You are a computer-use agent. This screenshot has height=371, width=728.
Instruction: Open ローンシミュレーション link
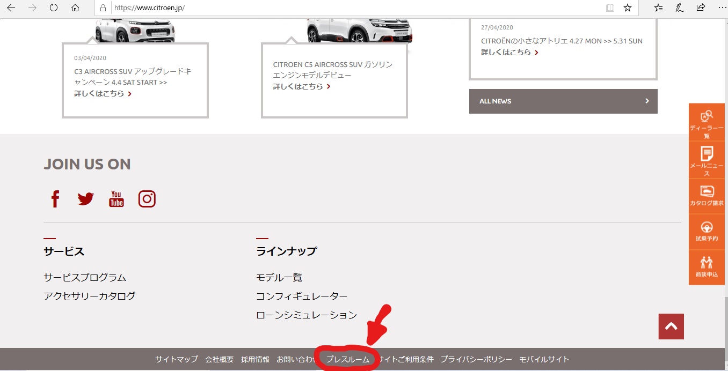tap(307, 315)
